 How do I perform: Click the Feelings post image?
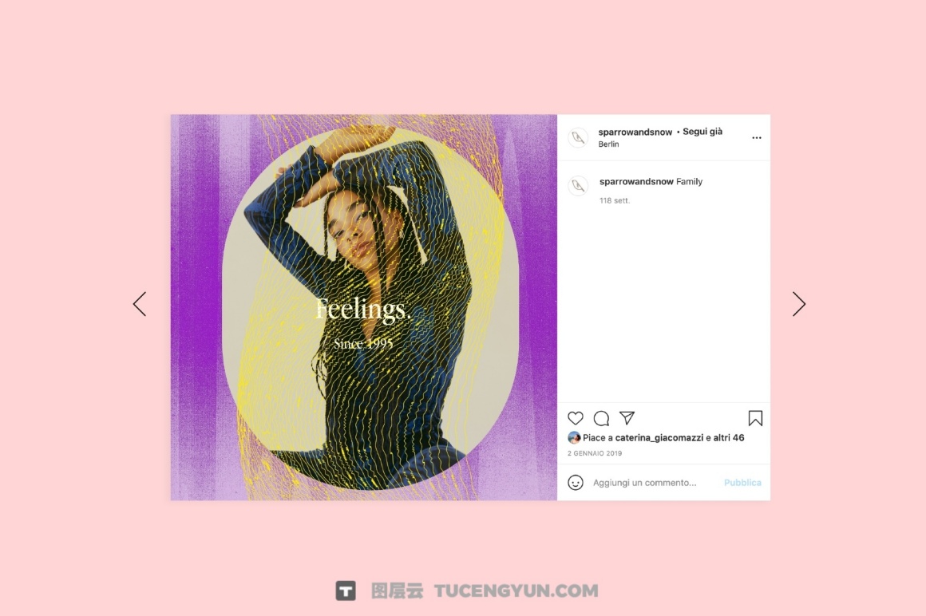(x=364, y=307)
